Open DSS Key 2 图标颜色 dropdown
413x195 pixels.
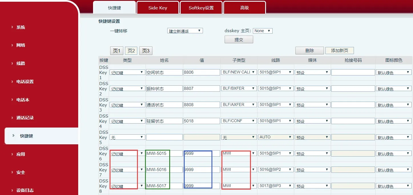(394, 89)
